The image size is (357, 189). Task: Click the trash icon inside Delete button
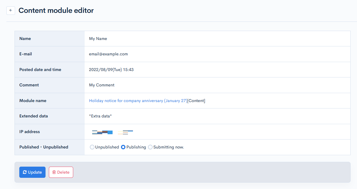click(54, 172)
